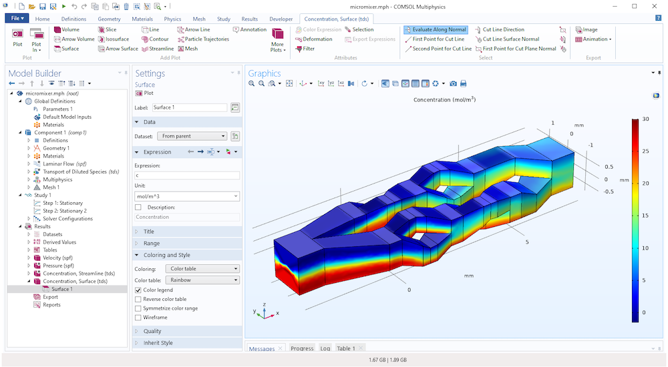The height and width of the screenshot is (367, 668).
Task: Zoom out of the Graphics view
Action: click(x=262, y=83)
